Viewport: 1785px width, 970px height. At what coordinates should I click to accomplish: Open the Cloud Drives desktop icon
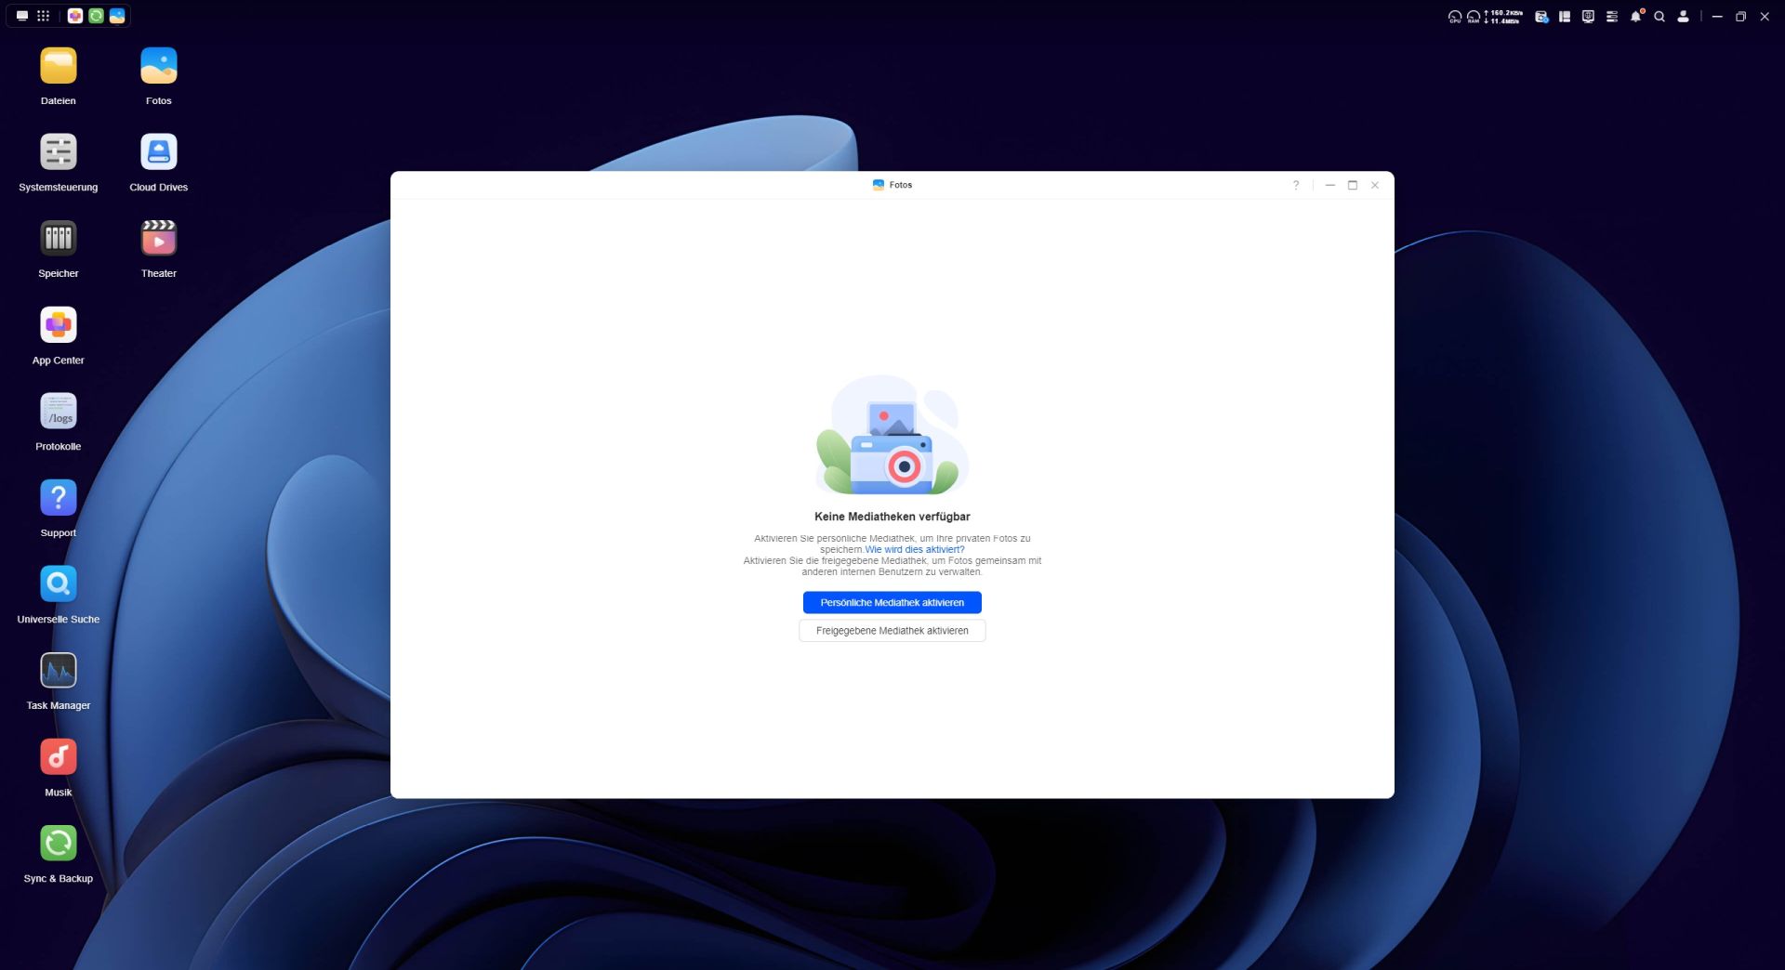coord(158,153)
